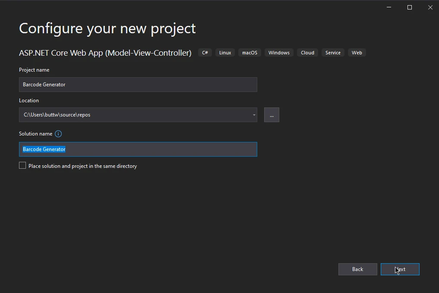Select the Linux platform tag
This screenshot has height=293, width=439.
225,53
